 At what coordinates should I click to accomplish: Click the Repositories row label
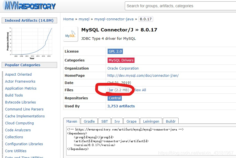(x=76, y=98)
